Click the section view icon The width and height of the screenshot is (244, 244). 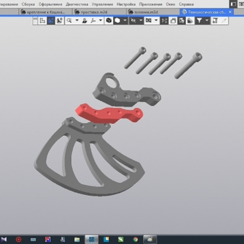pos(190,20)
